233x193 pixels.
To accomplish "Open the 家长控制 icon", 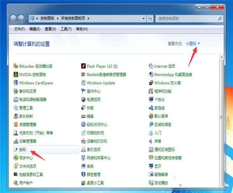I will coord(16,116).
